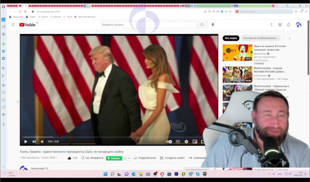Open Skype from taskbar
Screen dimensions: 310x182
198,174
